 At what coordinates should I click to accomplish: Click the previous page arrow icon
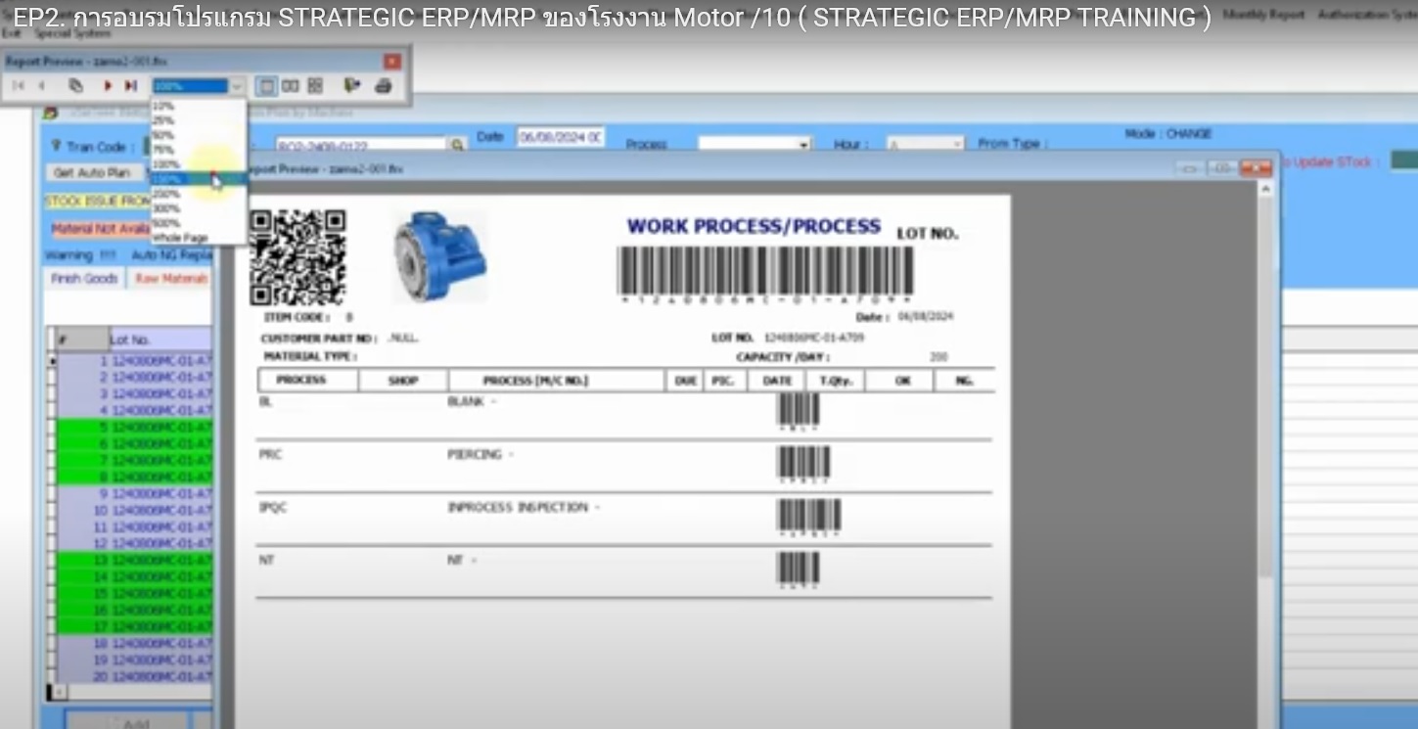click(42, 86)
